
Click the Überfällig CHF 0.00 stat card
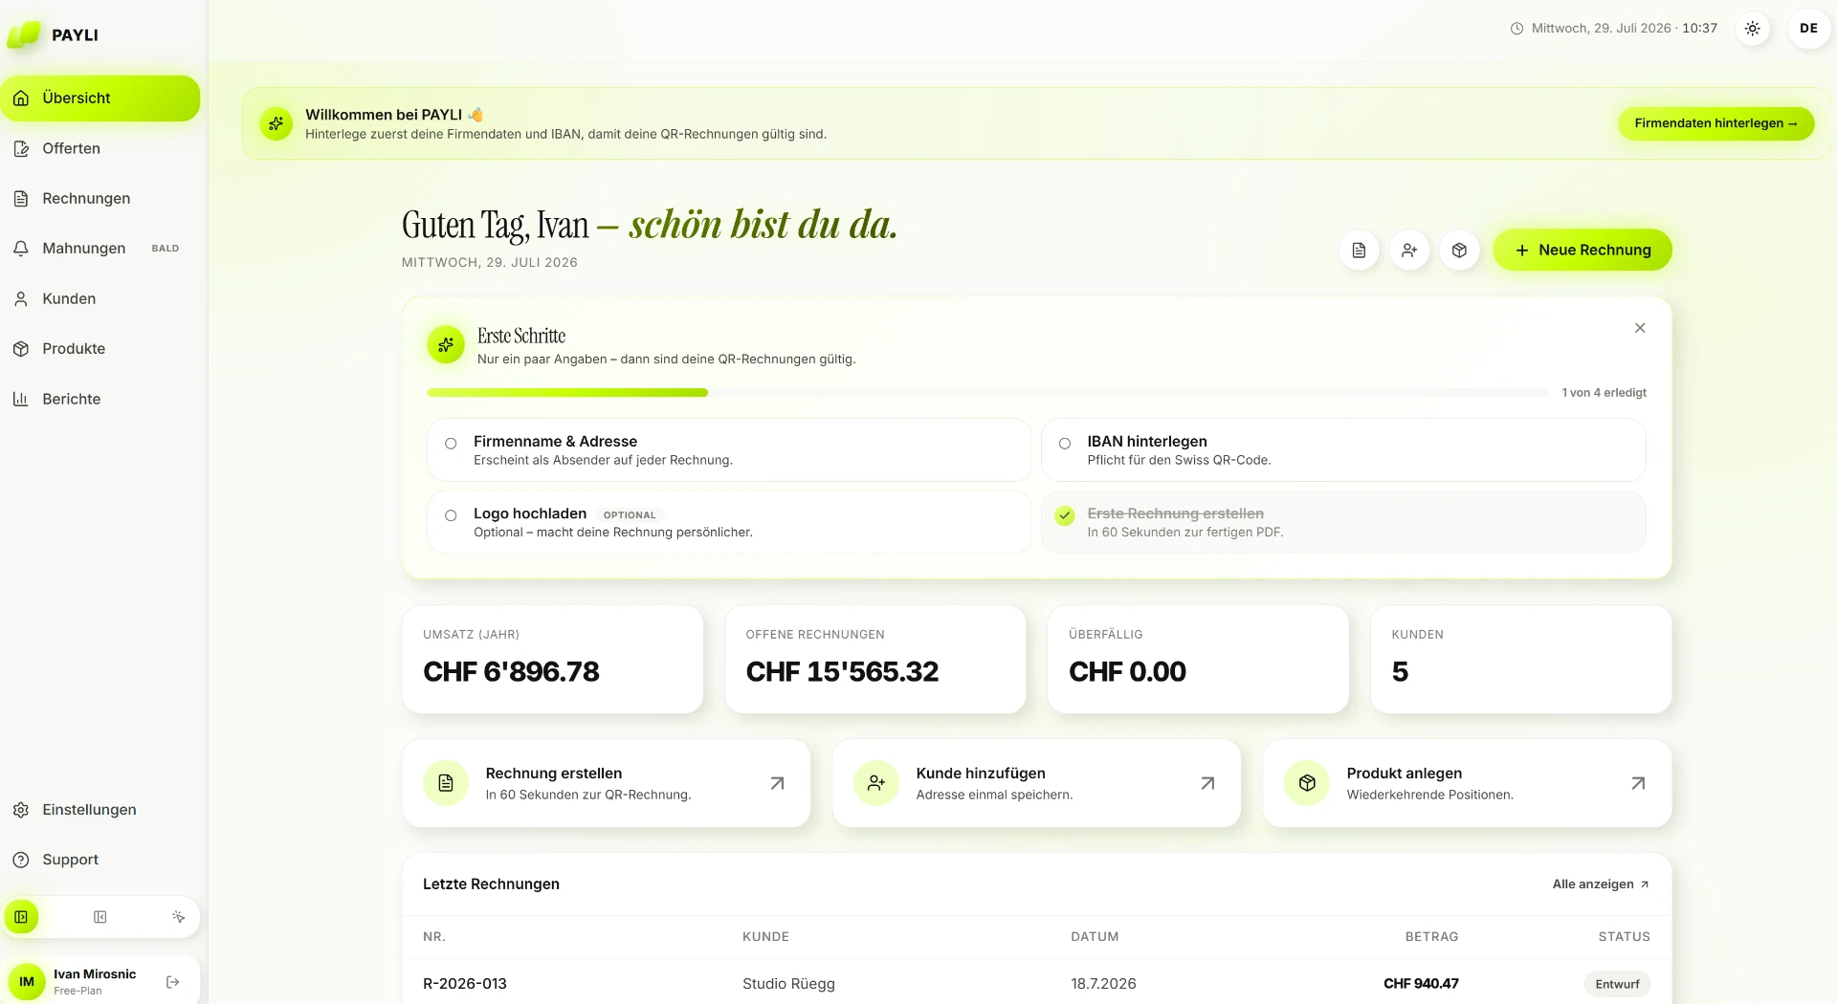point(1198,659)
